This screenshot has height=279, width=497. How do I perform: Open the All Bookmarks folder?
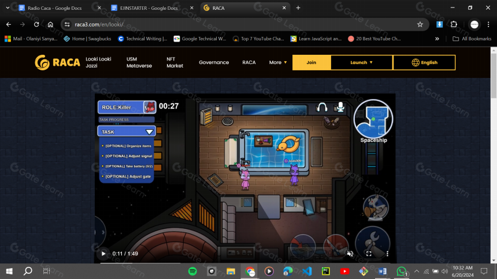[x=472, y=39]
